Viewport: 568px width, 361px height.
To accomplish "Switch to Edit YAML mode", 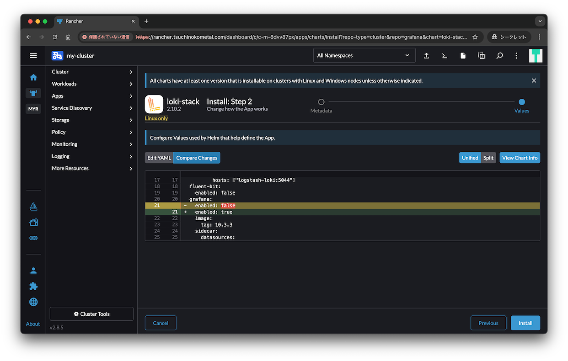I will click(159, 158).
